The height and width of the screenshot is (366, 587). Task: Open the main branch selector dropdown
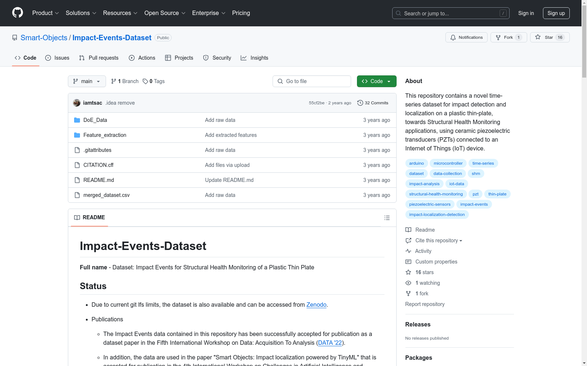(x=87, y=81)
